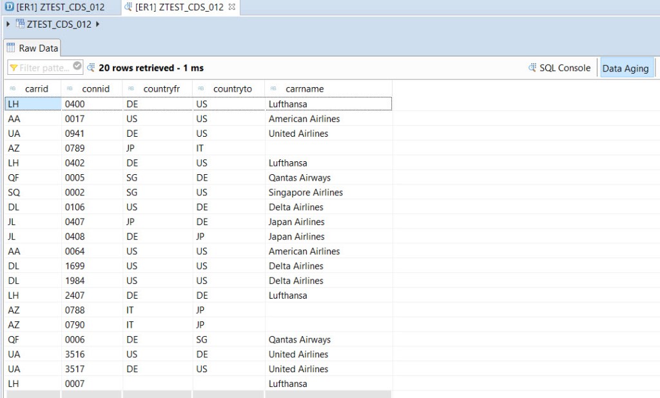The image size is (660, 398).
Task: Click inside the Filter pattern input field
Action: [45, 68]
